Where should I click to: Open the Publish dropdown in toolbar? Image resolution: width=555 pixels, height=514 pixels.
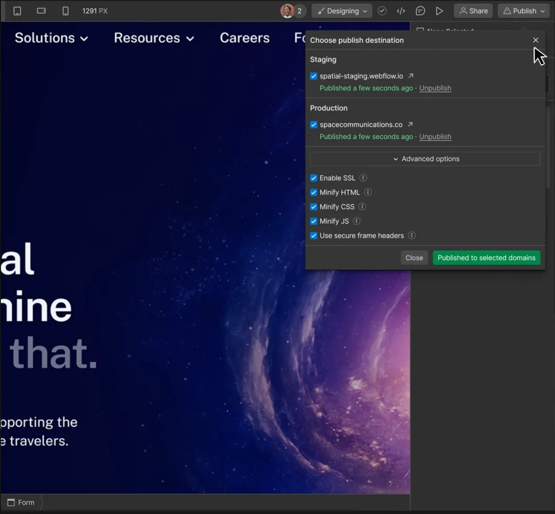coord(524,11)
